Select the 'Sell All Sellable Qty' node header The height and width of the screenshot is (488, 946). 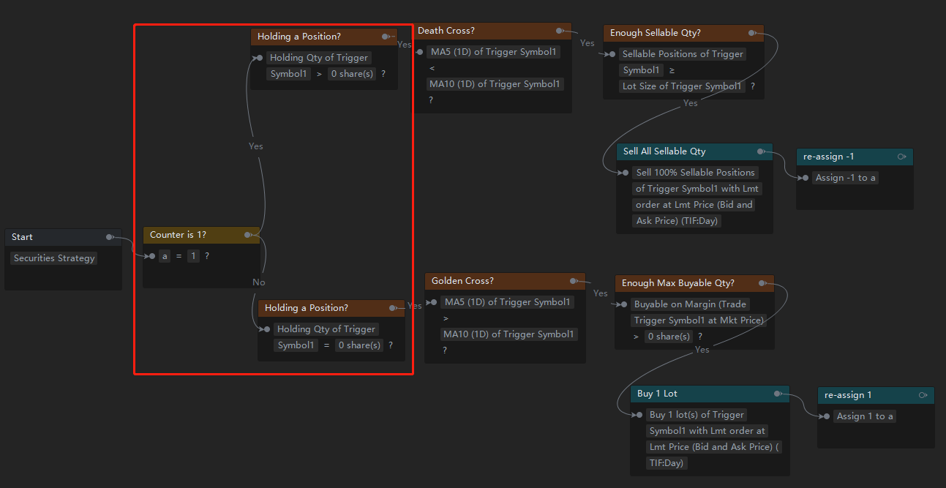694,151
